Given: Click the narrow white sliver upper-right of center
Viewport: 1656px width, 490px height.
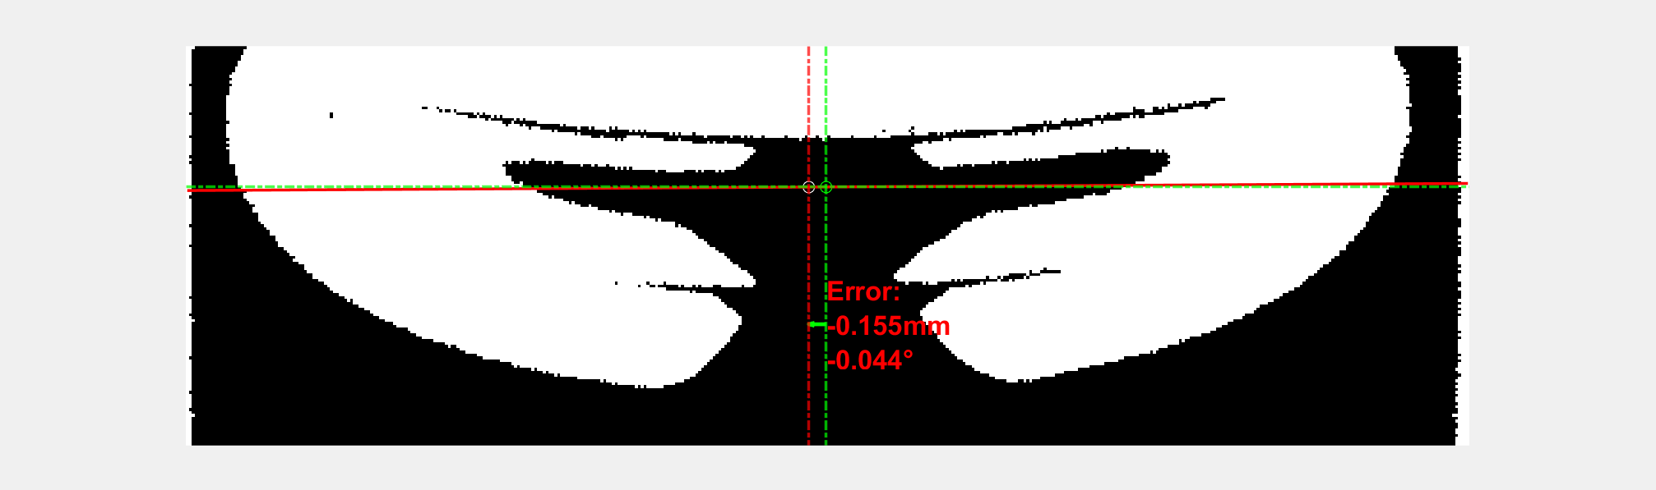Looking at the screenshot, I should pos(1028,152).
